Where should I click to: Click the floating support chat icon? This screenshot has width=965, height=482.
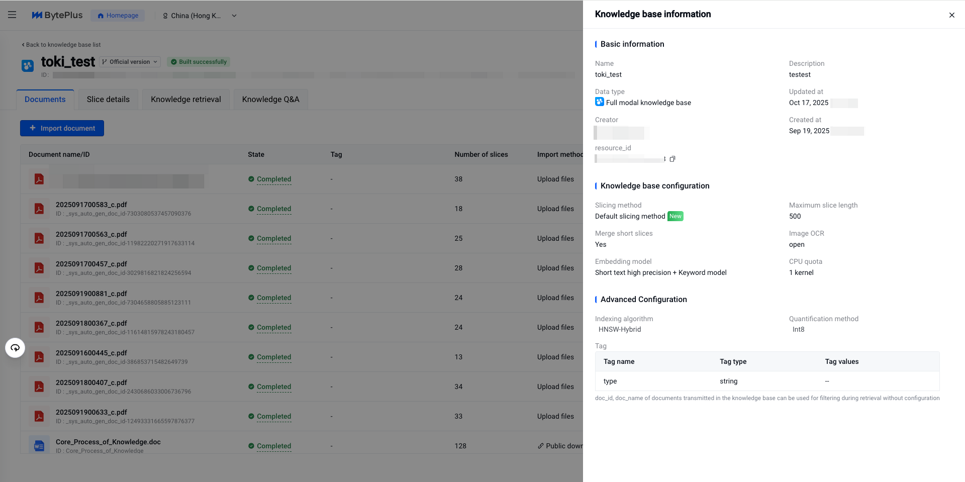pyautogui.click(x=15, y=348)
